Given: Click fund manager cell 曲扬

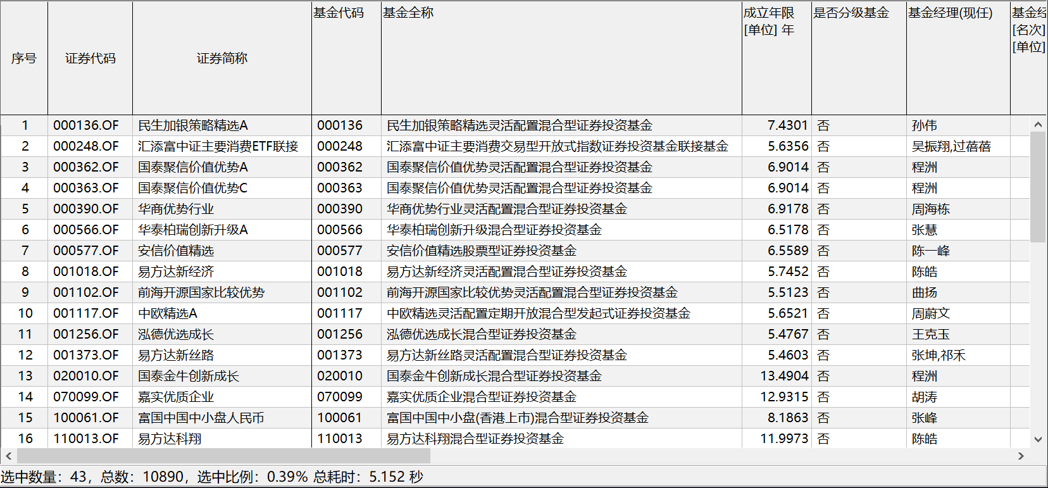Looking at the screenshot, I should click(958, 292).
